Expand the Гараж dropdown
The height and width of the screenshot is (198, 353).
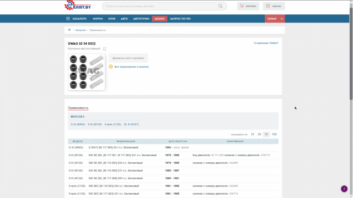(x=275, y=19)
